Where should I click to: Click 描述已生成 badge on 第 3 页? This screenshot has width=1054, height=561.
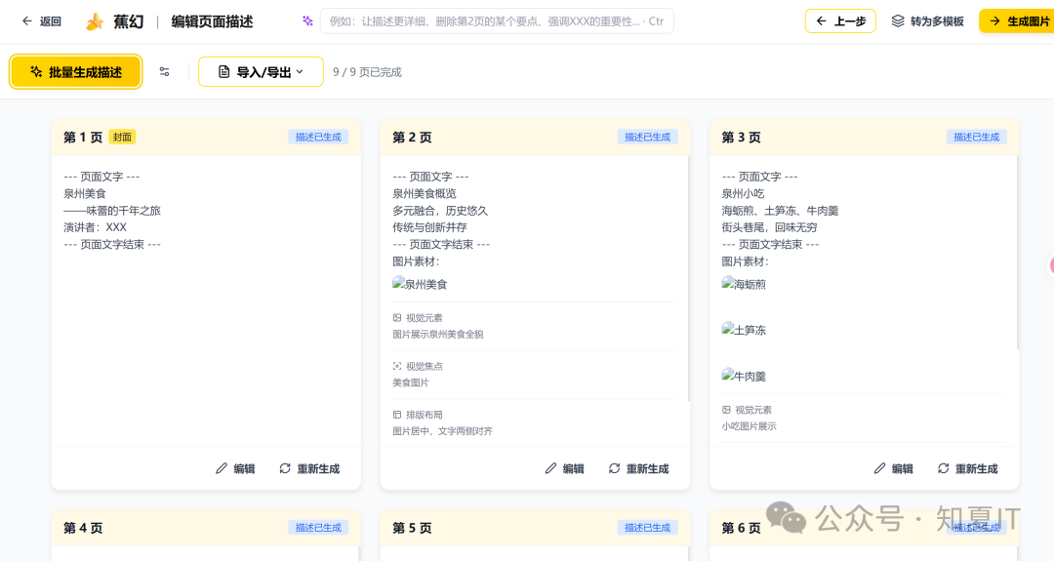coord(976,137)
